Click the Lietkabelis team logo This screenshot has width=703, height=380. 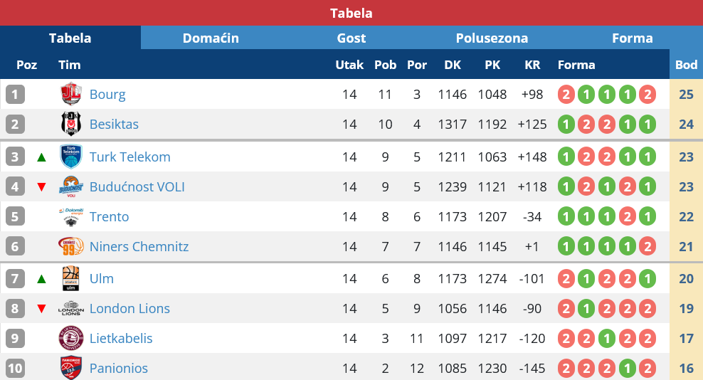[x=70, y=338]
